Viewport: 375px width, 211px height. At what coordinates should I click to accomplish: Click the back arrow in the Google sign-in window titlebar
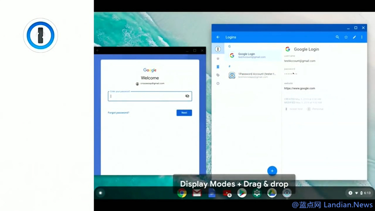tap(97, 50)
